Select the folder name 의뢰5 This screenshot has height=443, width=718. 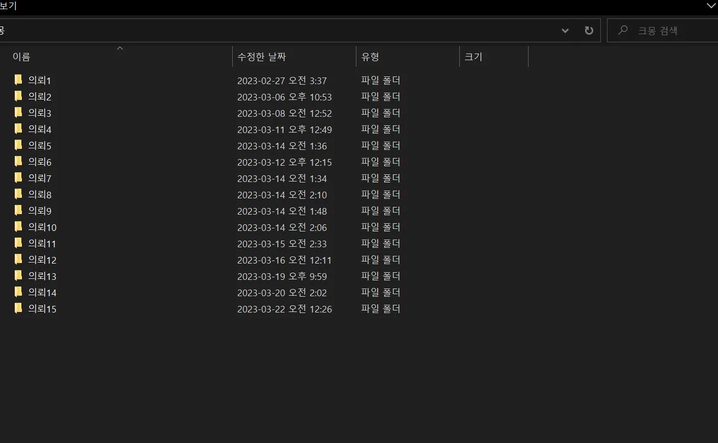[x=40, y=146]
